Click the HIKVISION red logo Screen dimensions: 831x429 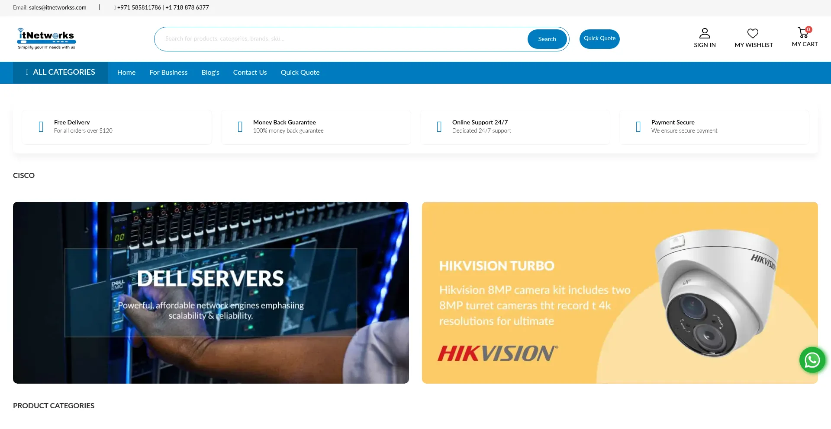click(498, 353)
